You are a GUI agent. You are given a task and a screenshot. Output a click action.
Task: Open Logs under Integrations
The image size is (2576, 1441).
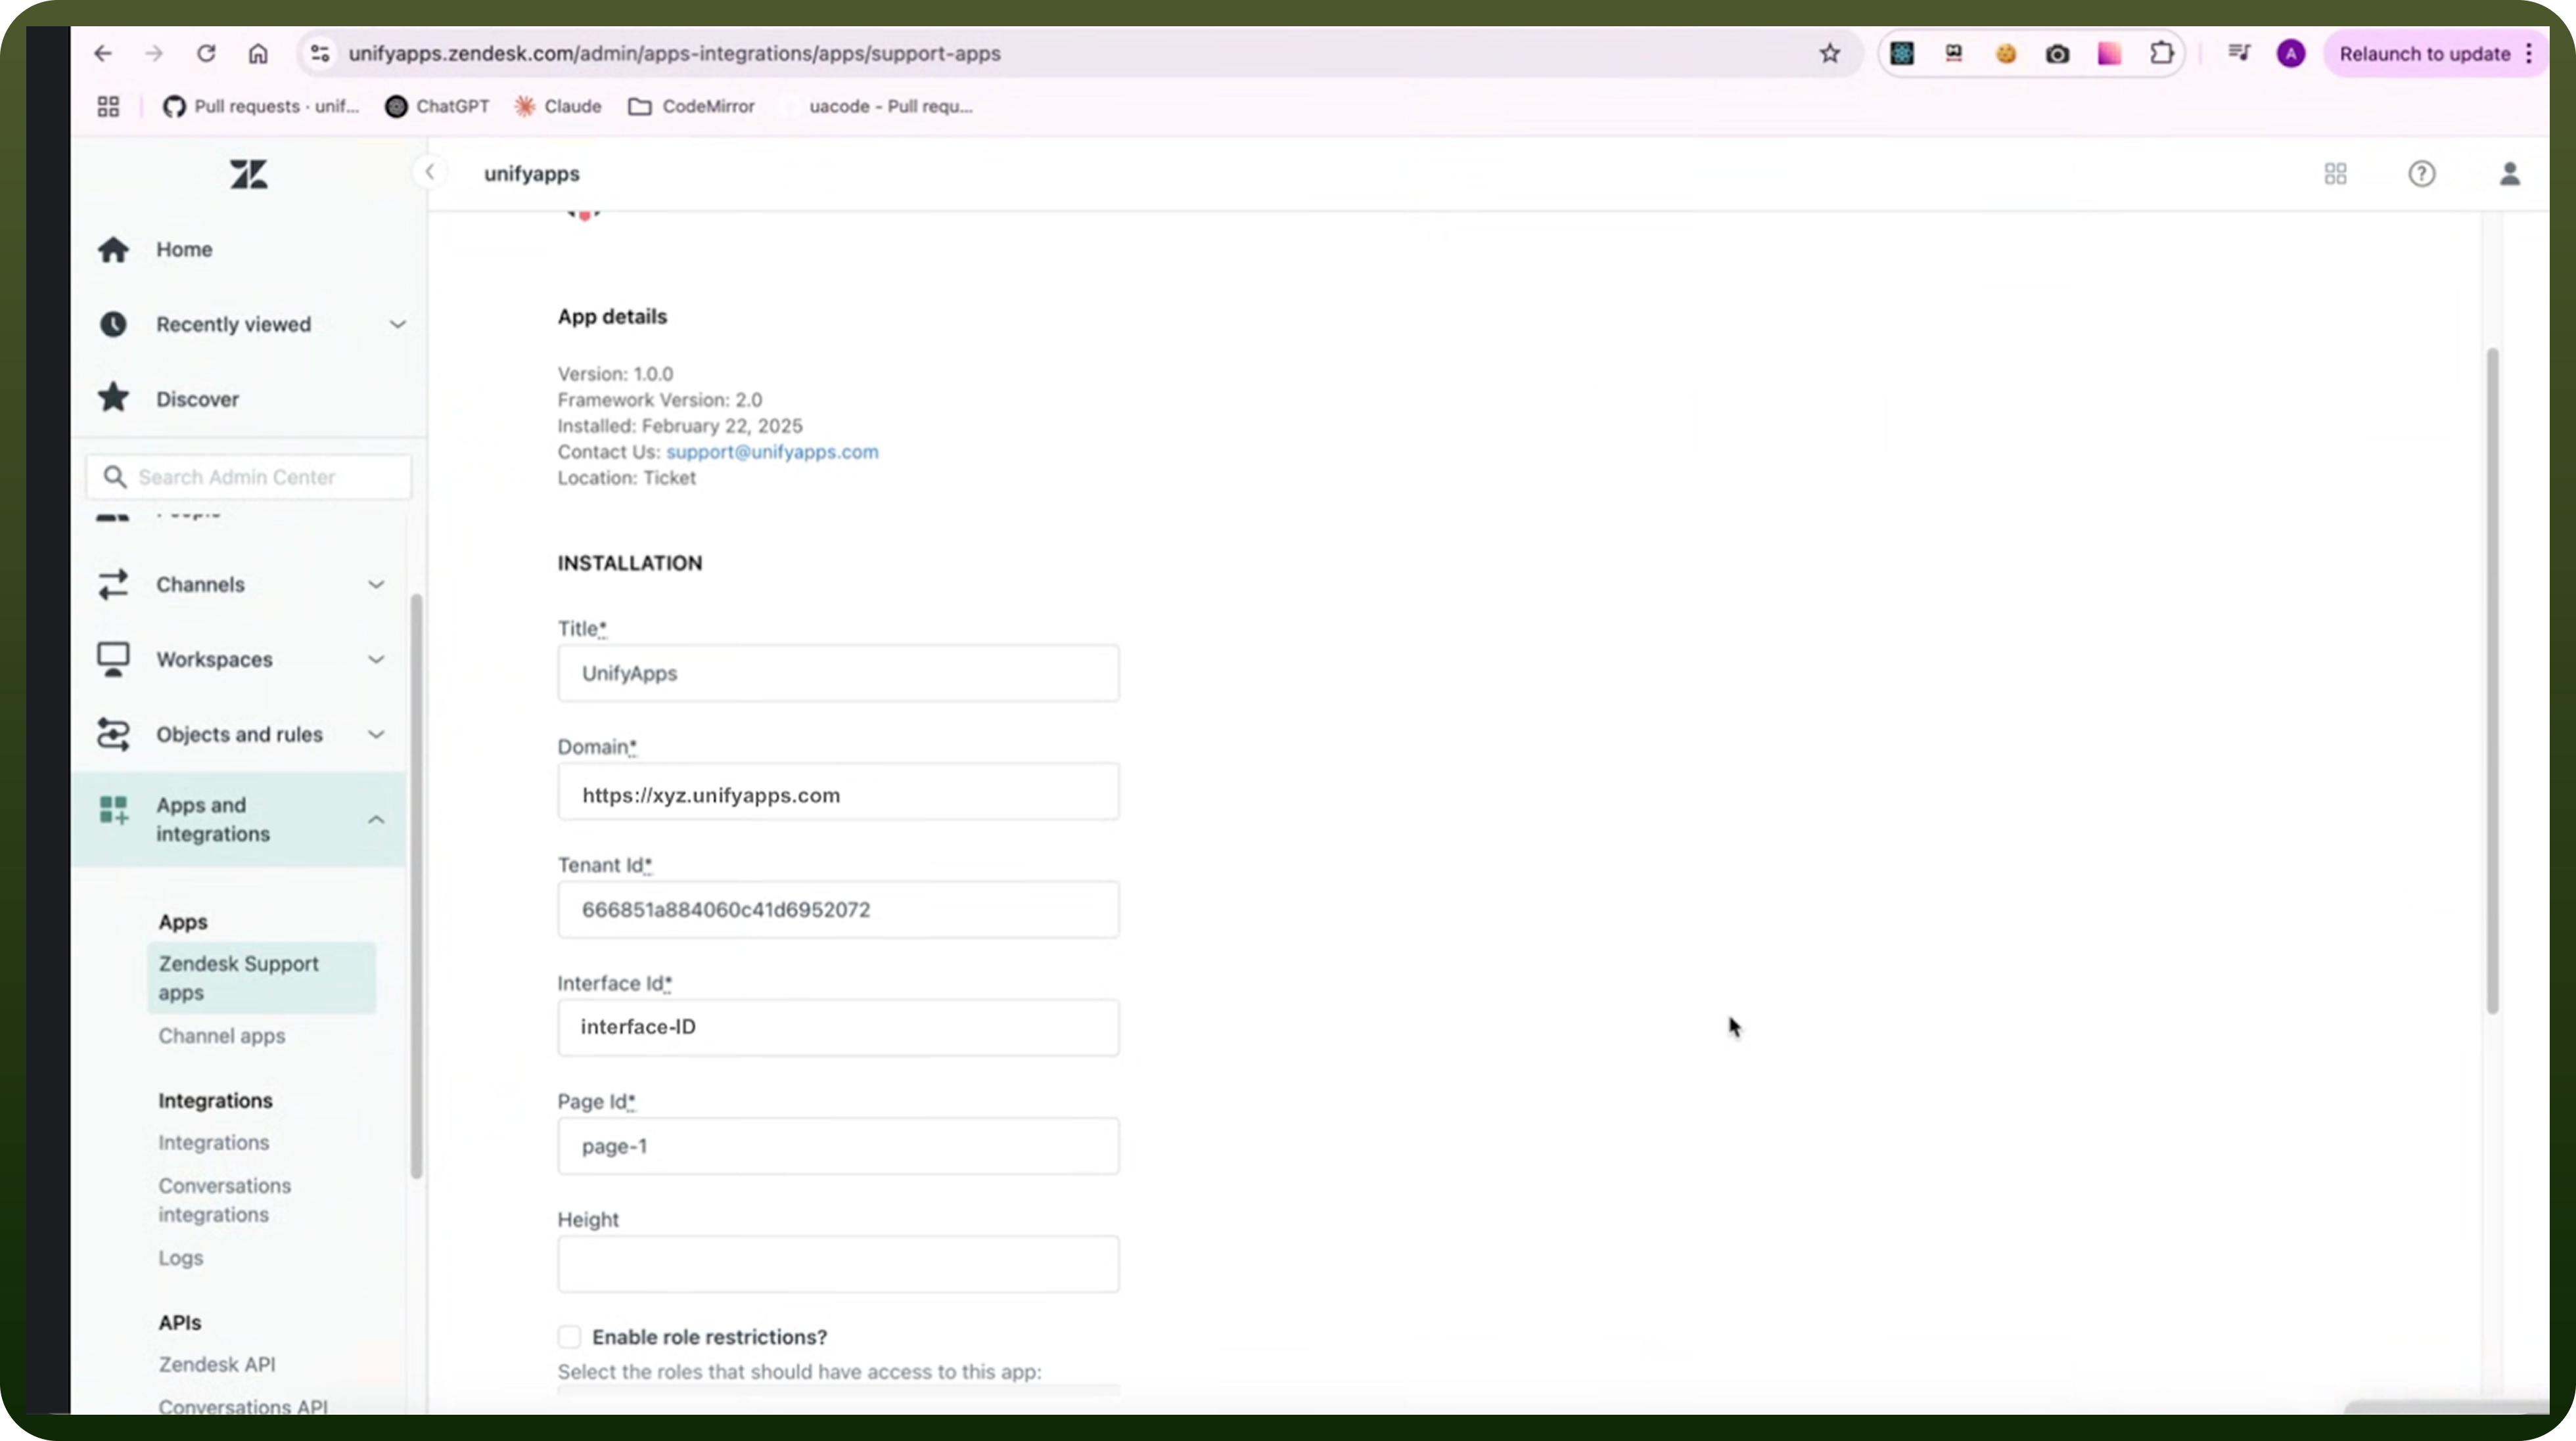180,1257
